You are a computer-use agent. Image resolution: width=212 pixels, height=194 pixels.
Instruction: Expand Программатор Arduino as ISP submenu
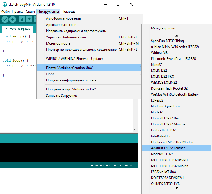click(89, 89)
